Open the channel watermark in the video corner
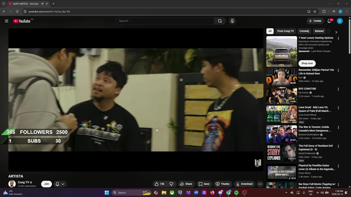The width and height of the screenshot is (351, 197). click(x=258, y=163)
